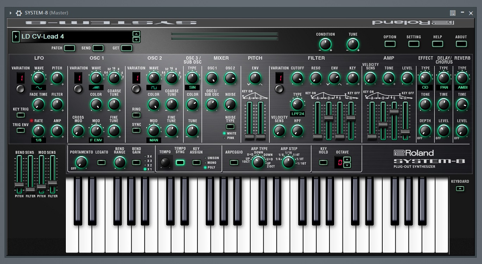This screenshot has height=264, width=482.
Task: Decrease the OCTAVE with the down arrow
Action: point(347,165)
